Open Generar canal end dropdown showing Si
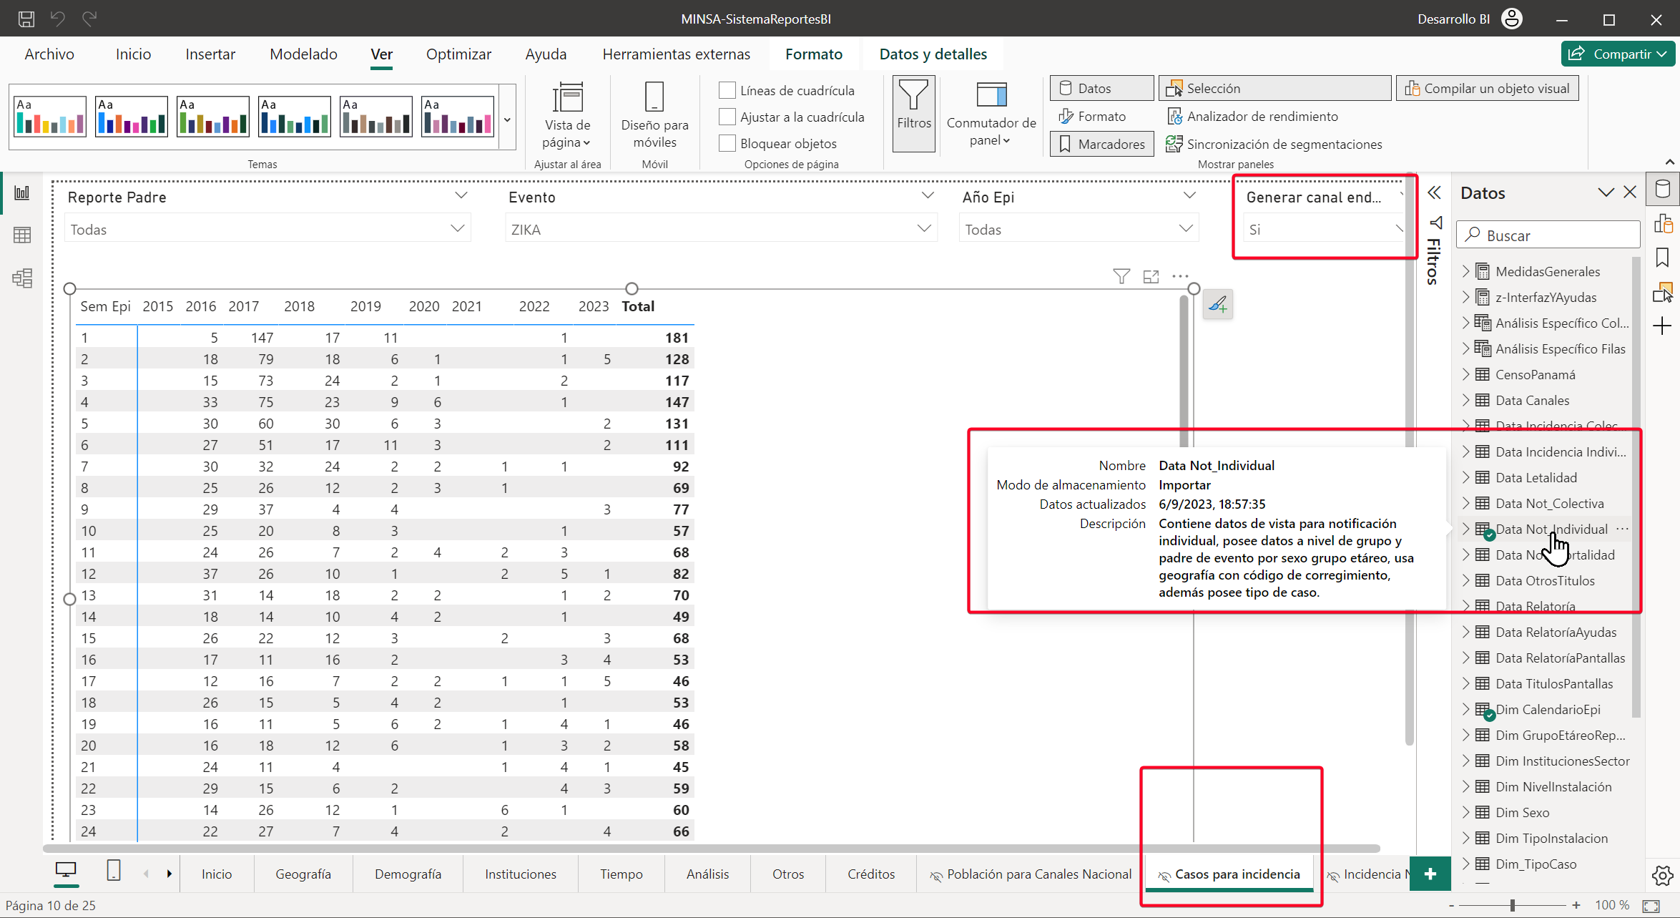 [1324, 229]
